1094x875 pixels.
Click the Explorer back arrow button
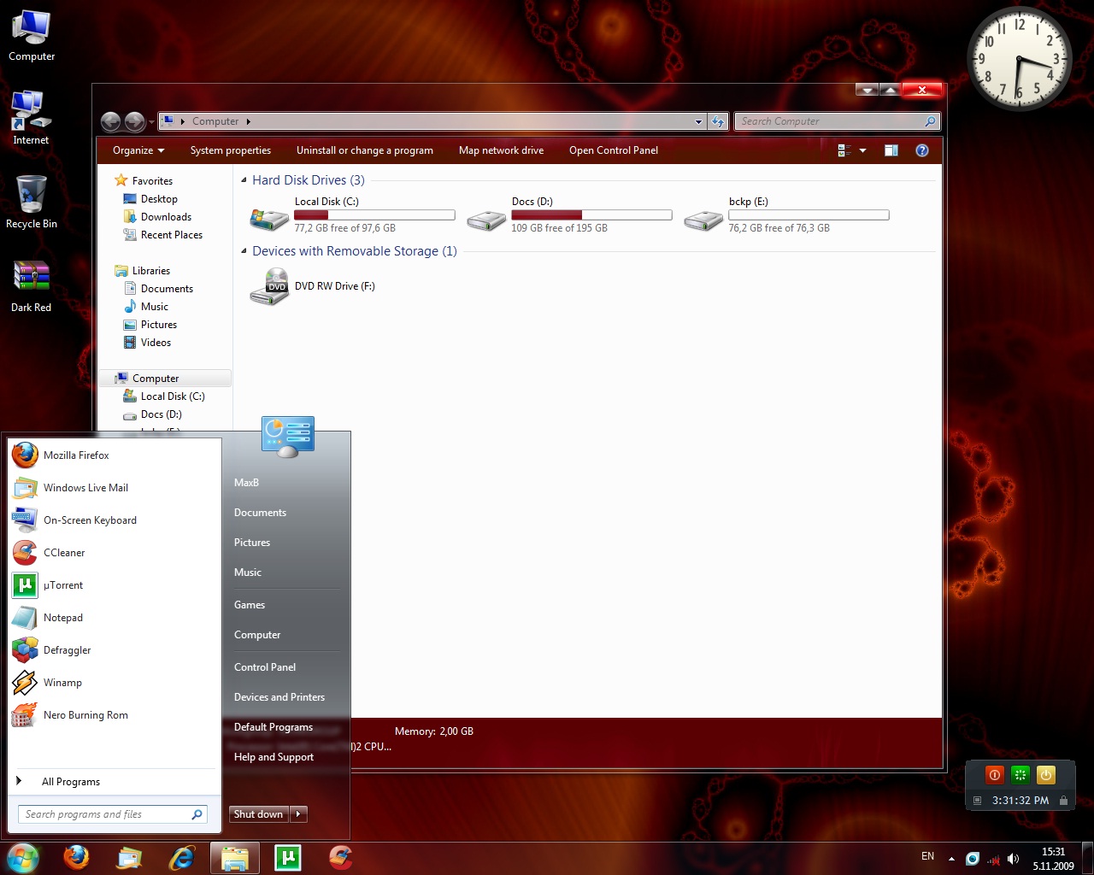pos(111,121)
